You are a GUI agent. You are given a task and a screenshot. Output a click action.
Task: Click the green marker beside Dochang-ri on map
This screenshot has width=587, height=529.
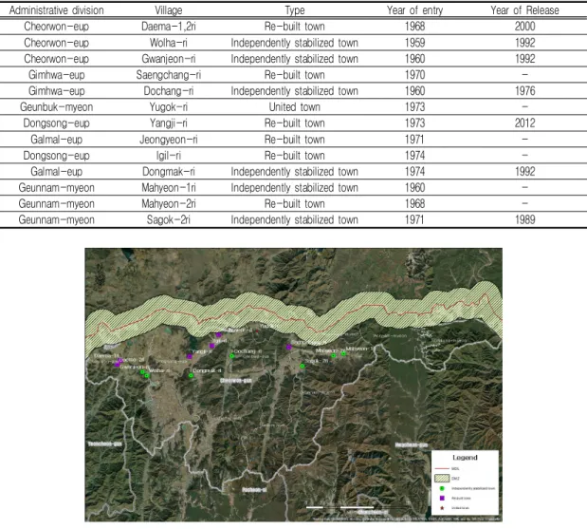(x=232, y=356)
